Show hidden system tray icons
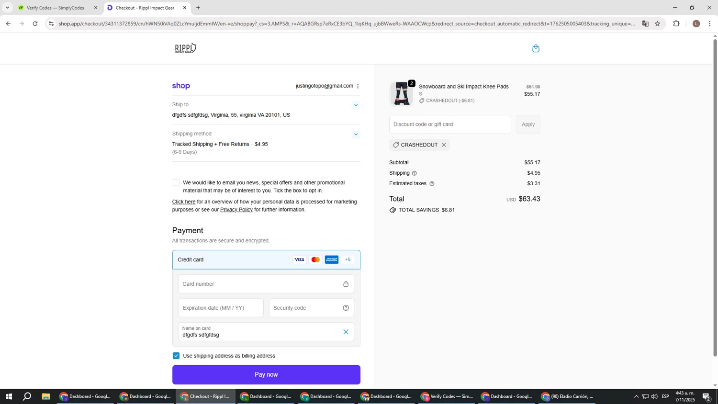718x404 pixels. click(636, 396)
